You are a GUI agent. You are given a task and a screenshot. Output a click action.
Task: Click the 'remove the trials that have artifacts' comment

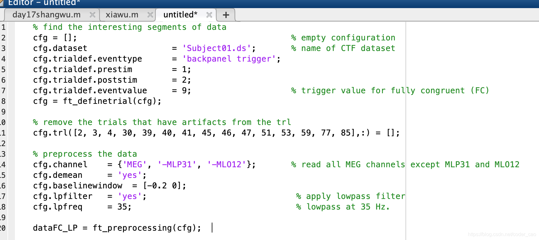click(162, 122)
